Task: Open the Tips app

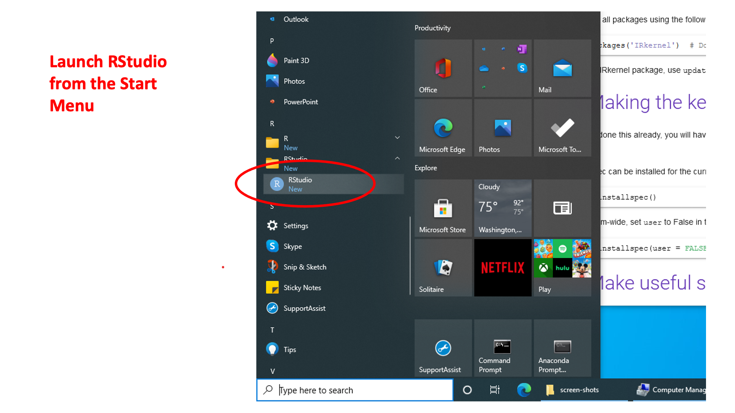Action: click(333, 349)
